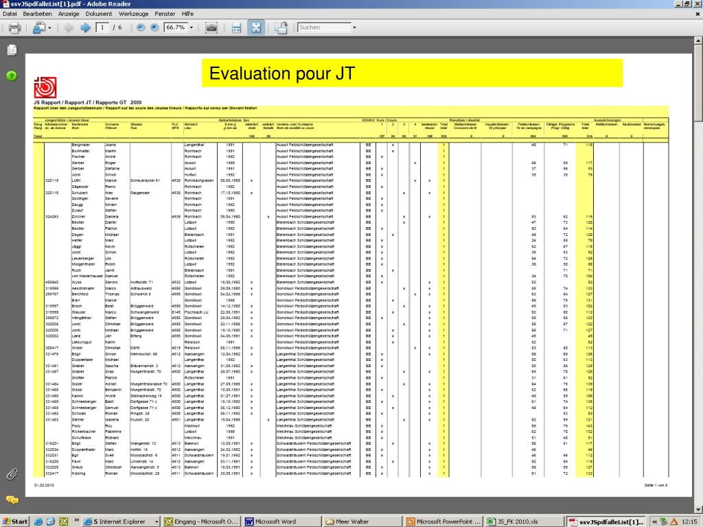Fit page to window width icon
The height and width of the screenshot is (527, 703).
pos(236,27)
